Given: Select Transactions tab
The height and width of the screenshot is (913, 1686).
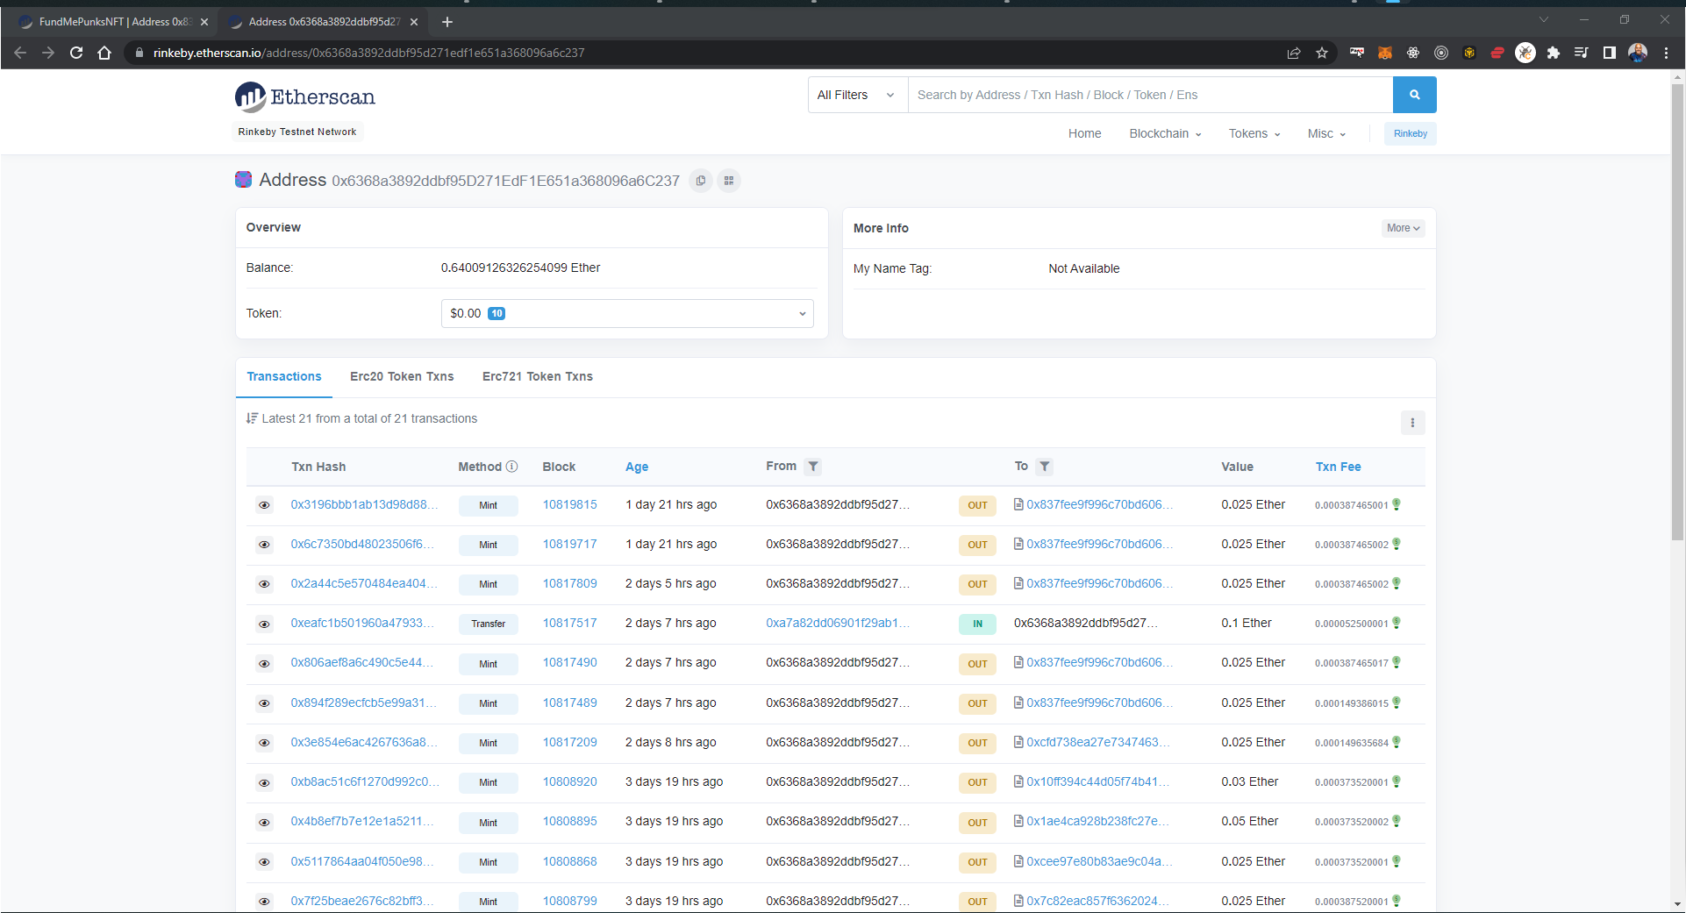Looking at the screenshot, I should [284, 376].
